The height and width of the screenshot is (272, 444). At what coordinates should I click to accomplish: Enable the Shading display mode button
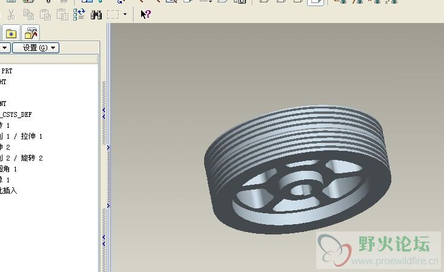pyautogui.click(x=315, y=2)
